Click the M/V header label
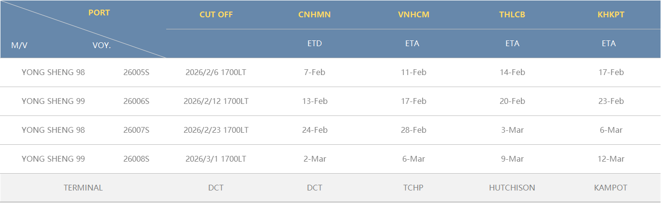Screen dimensions: 661x203 click(19, 46)
